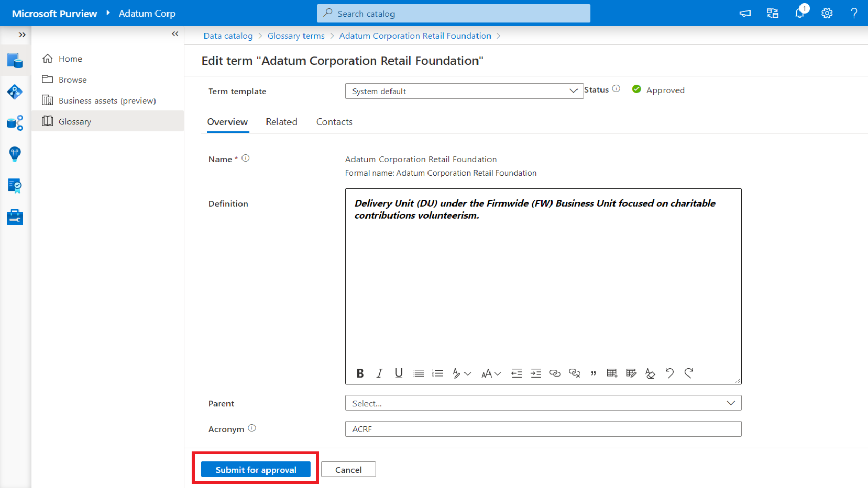The height and width of the screenshot is (488, 868).
Task: Click the Submit for approval button
Action: (x=256, y=470)
